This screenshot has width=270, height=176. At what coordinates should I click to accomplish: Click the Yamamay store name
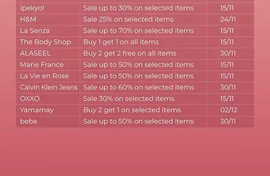[37, 110]
